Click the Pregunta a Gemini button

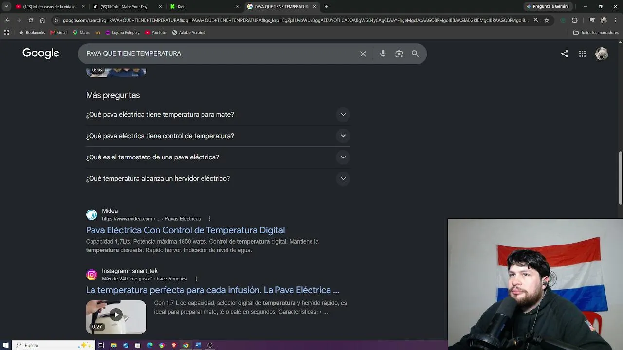(548, 7)
